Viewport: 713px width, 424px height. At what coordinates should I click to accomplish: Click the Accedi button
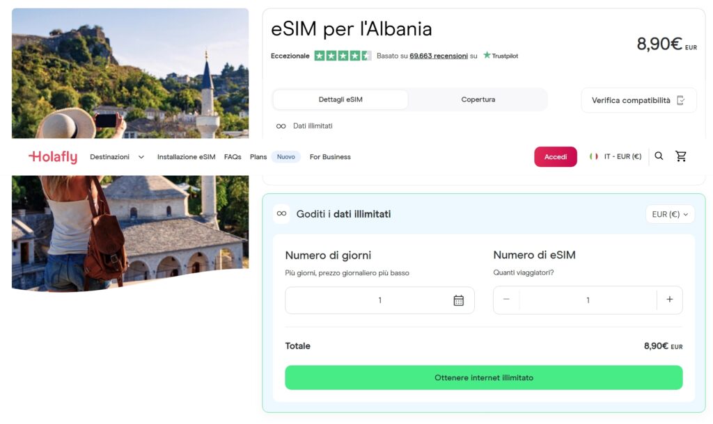click(x=555, y=156)
